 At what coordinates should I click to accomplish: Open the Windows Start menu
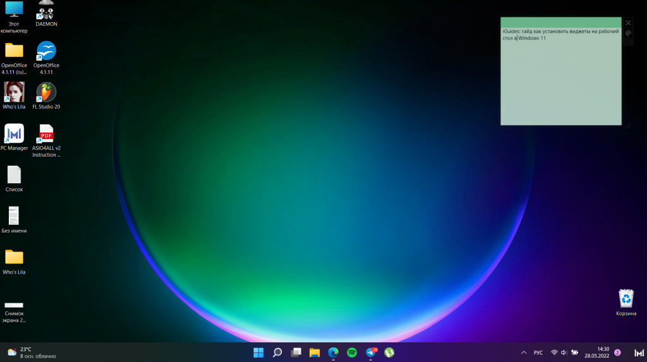(x=258, y=352)
